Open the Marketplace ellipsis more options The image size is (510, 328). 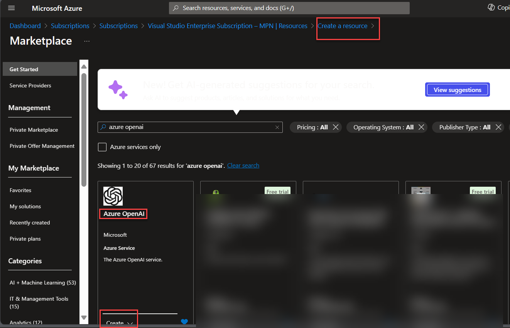pos(87,41)
